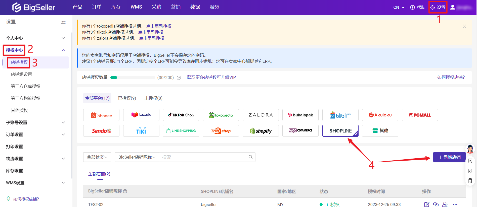Image resolution: width=477 pixels, height=207 pixels.
Task: Select the Sendo platform tile
Action: 101,131
